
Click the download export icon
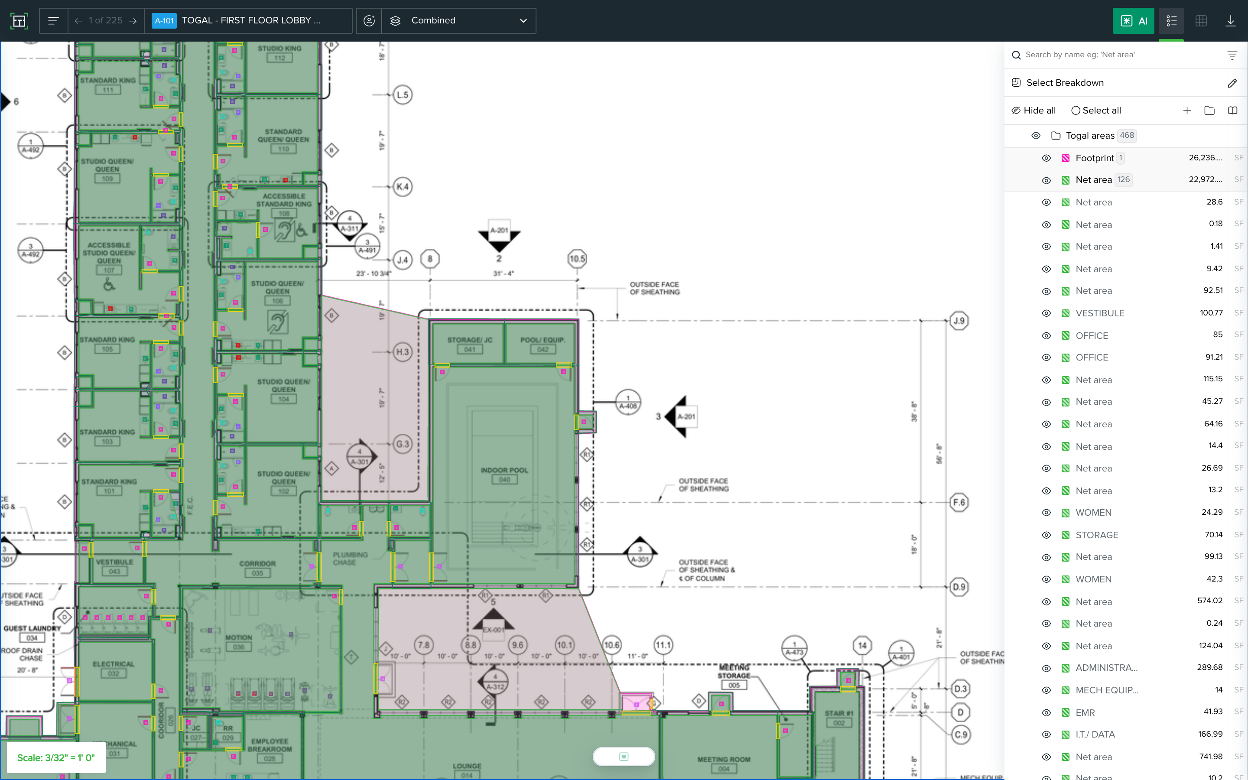coord(1231,21)
